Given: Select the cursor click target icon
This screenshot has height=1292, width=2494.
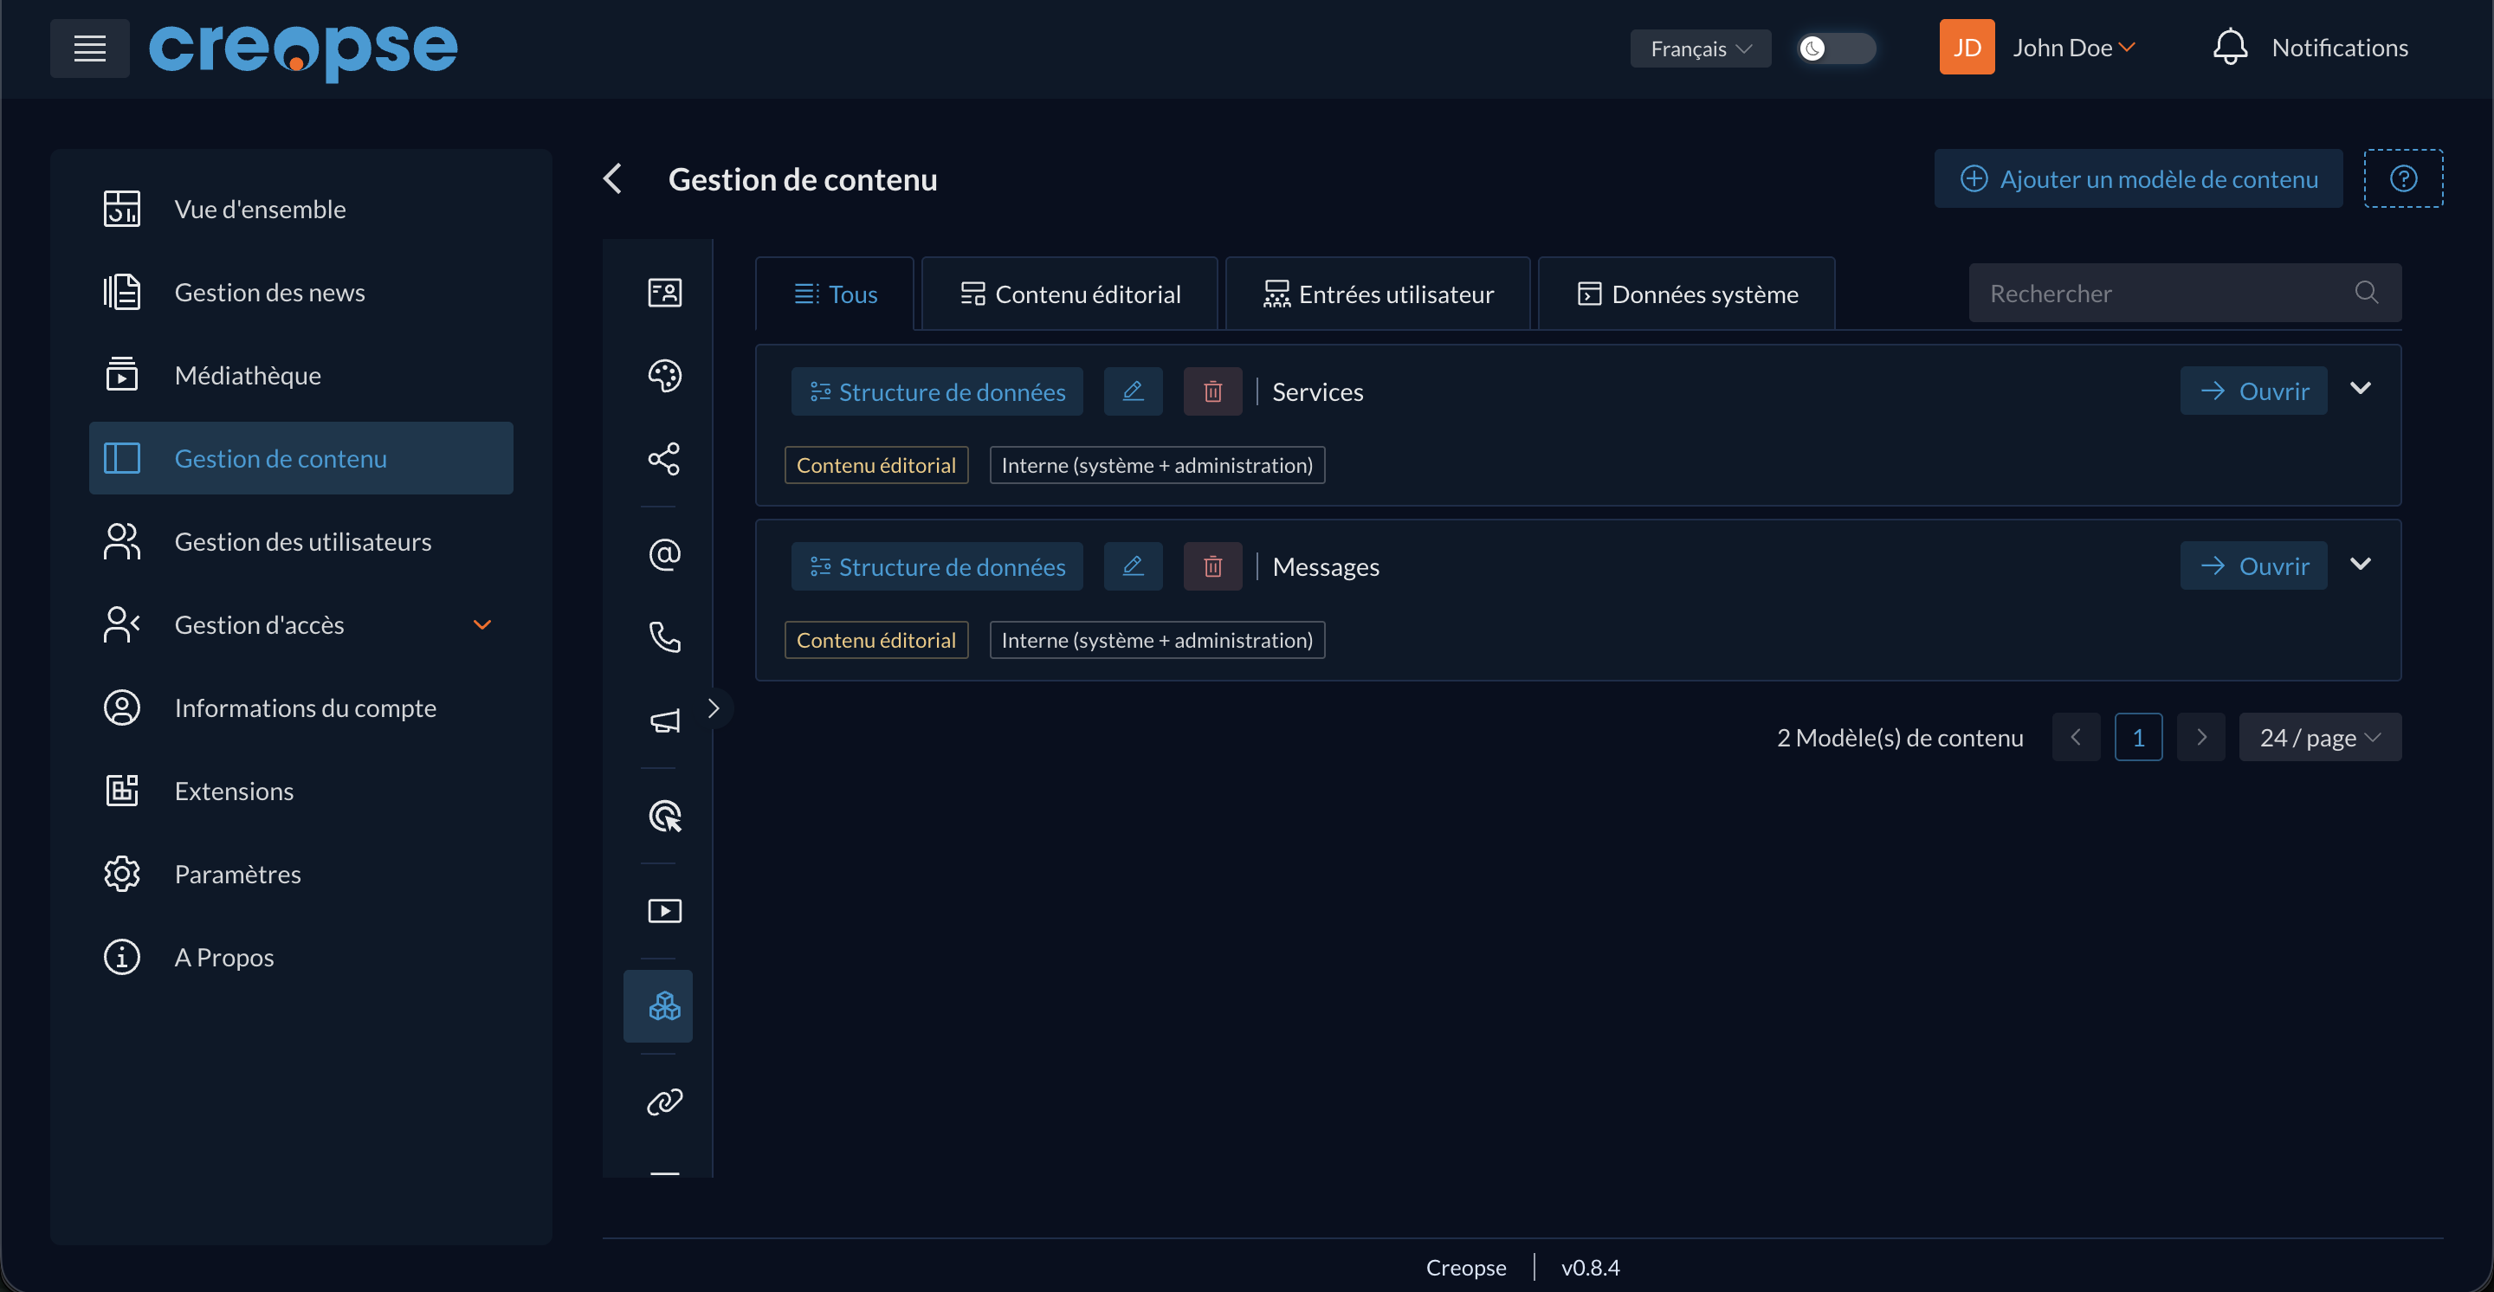Looking at the screenshot, I should coord(664,817).
